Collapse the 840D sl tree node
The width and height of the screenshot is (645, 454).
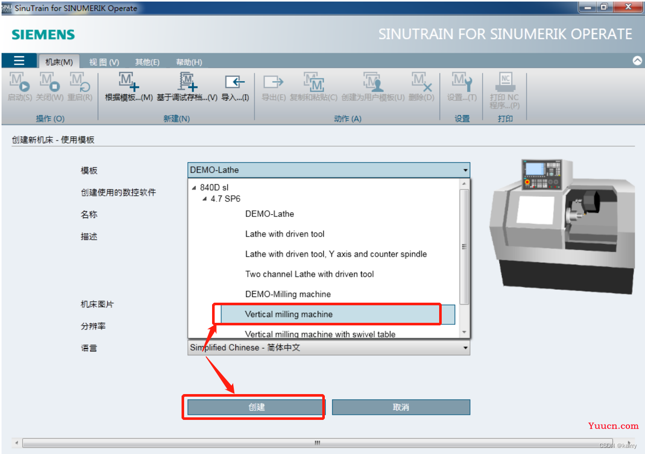194,188
